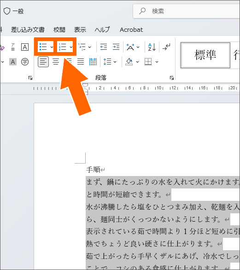The image size is (240, 270).
Task: Click the indent marker on the ruler
Action: click(x=86, y=89)
